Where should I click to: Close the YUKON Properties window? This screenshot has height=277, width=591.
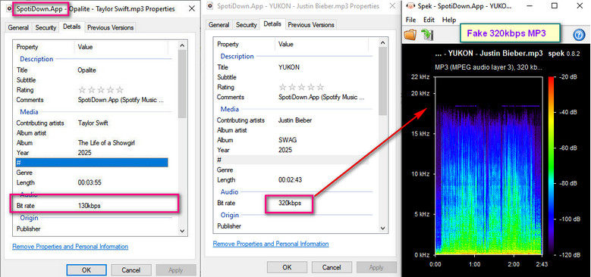392,6
